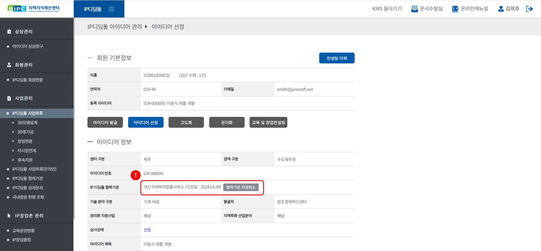Expand the 후속지원 sidebar entry
This screenshot has height=251, width=541.
pyautogui.click(x=25, y=160)
